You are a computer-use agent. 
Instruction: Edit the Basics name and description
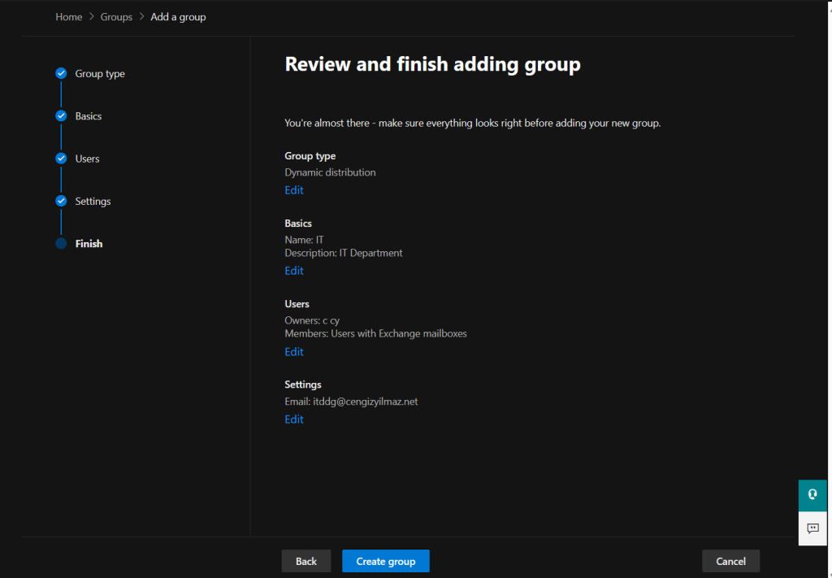(x=294, y=271)
